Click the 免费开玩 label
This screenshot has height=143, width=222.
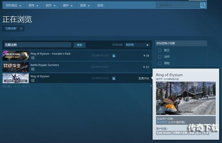pos(144,78)
